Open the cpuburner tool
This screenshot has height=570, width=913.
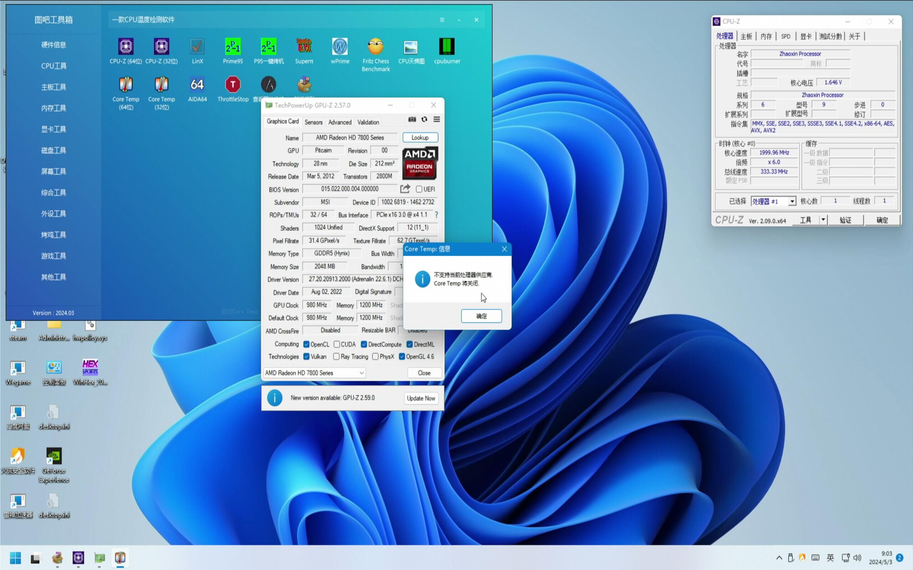tap(447, 47)
